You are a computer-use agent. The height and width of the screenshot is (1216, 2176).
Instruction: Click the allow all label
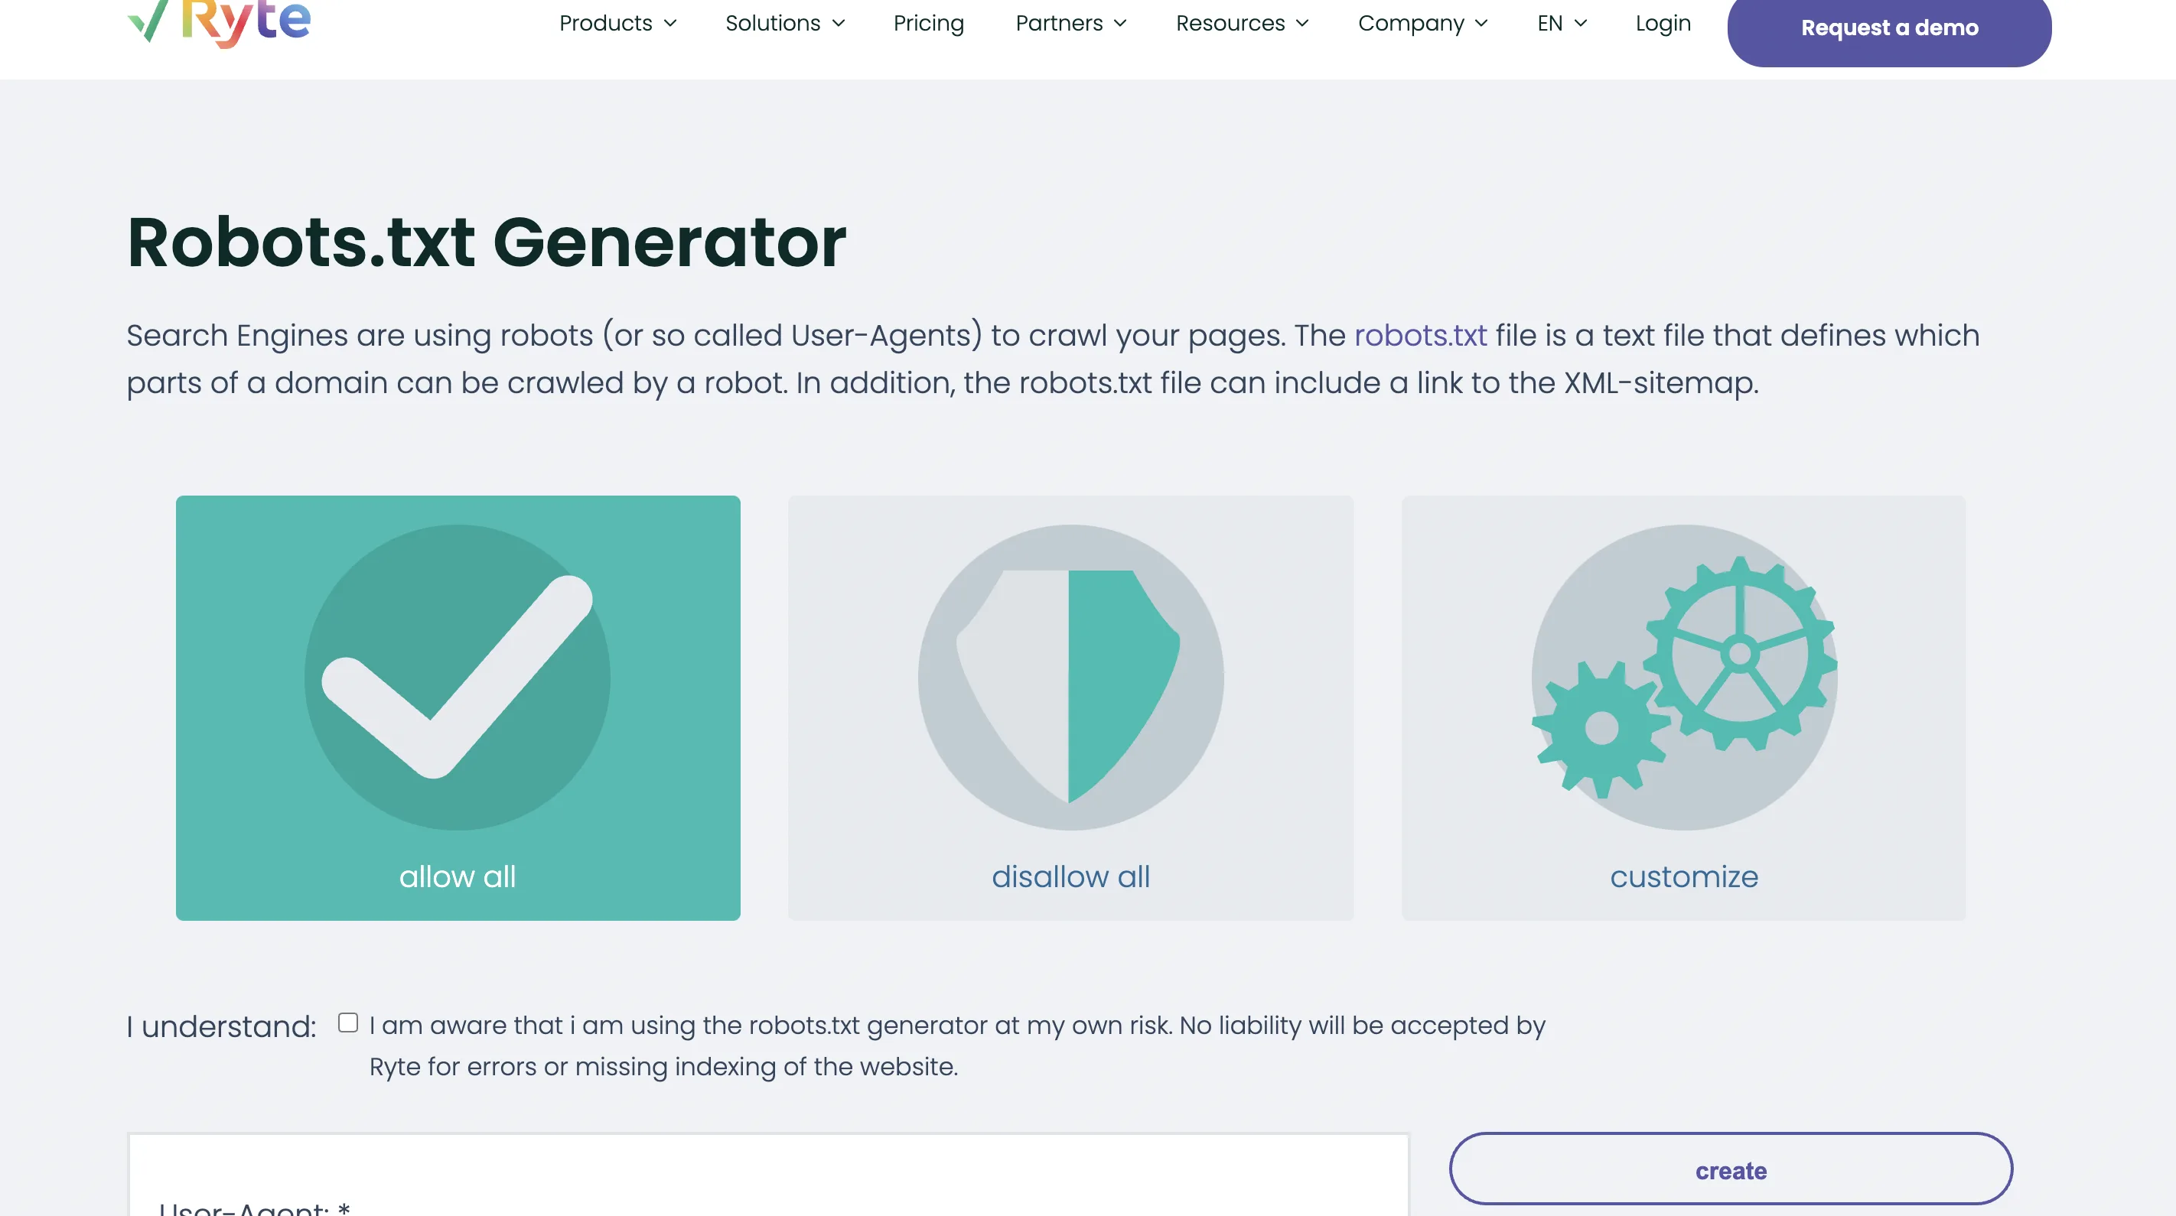pyautogui.click(x=457, y=876)
